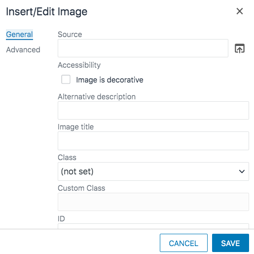254x254 pixels.
Task: Click the upload icon beside Source field
Action: (x=240, y=48)
